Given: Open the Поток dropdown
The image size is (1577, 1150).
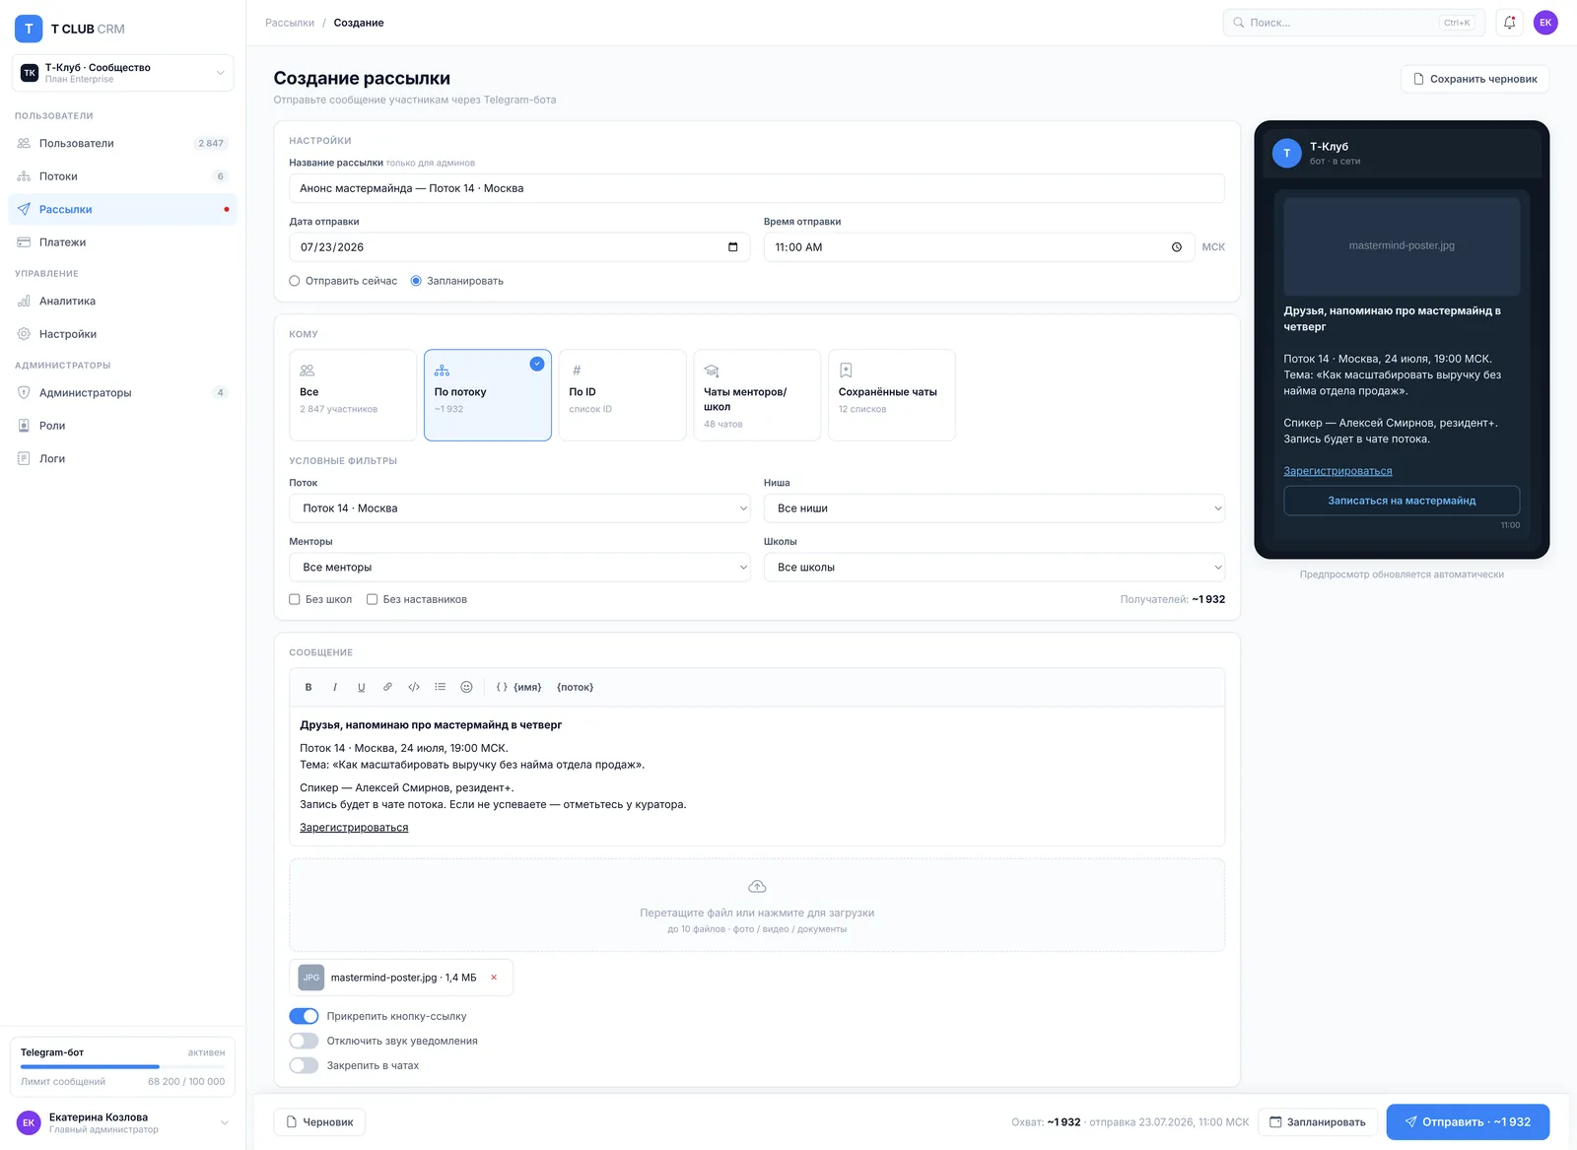Looking at the screenshot, I should click(519, 508).
